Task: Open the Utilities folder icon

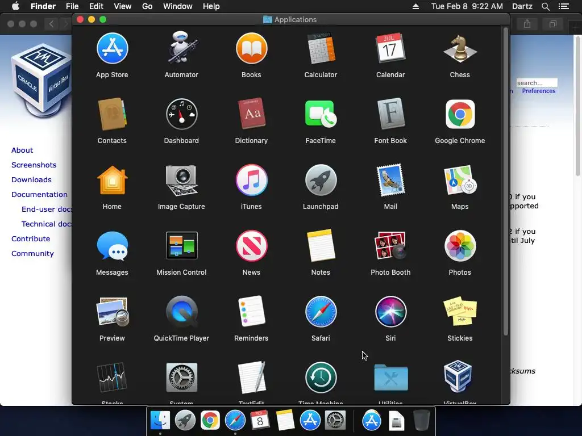Action: (x=391, y=378)
